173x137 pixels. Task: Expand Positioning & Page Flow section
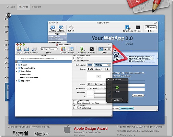74,103
